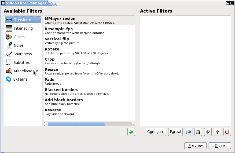The height and width of the screenshot is (153, 235).
Task: Save filters with the notepad icon
Action: (198, 132)
